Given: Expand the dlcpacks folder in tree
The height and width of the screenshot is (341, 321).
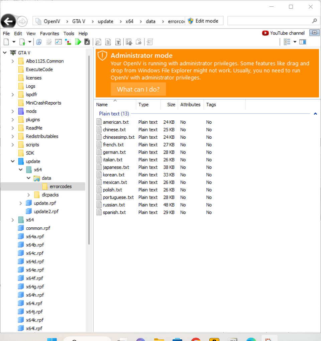Looking at the screenshot, I should point(29,195).
